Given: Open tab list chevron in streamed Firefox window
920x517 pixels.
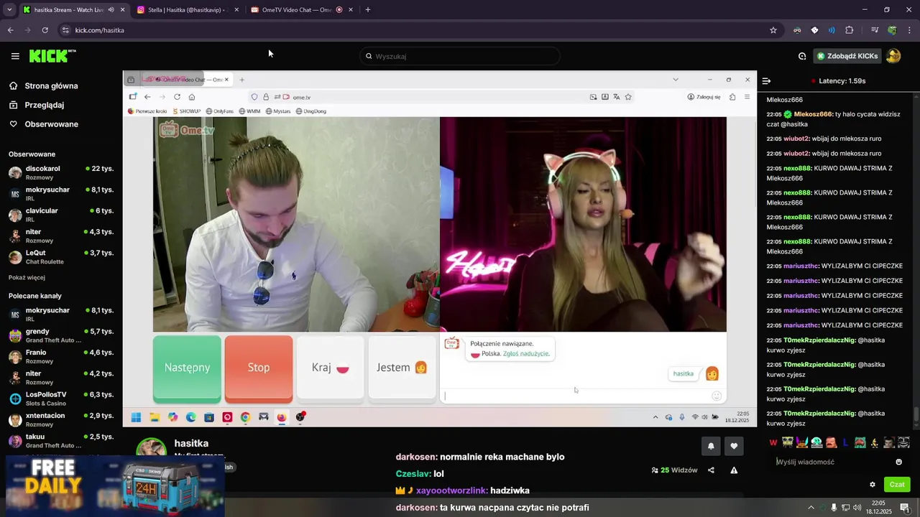Looking at the screenshot, I should [x=675, y=80].
